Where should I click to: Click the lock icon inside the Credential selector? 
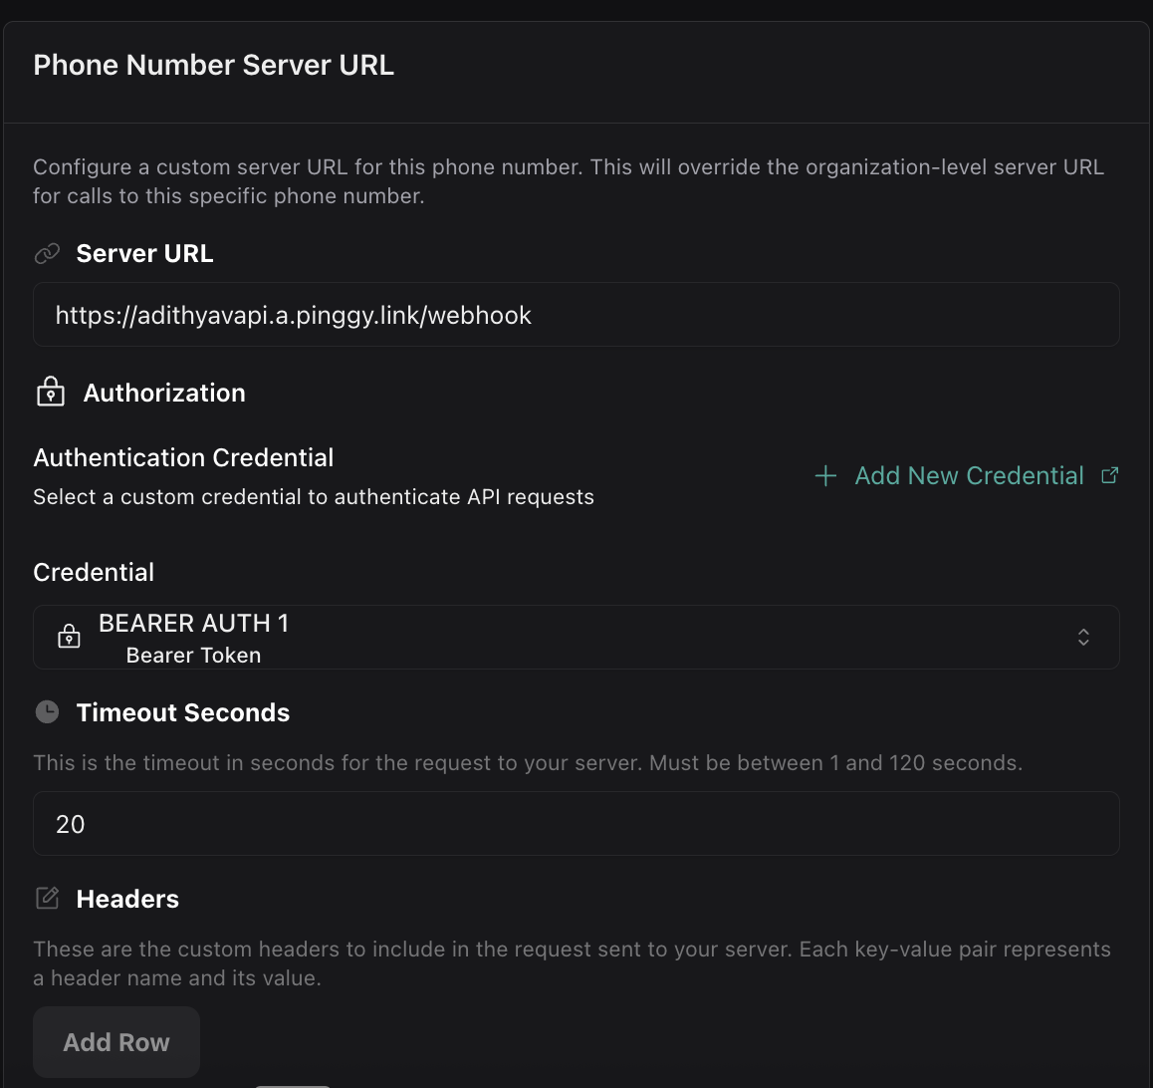(x=69, y=637)
